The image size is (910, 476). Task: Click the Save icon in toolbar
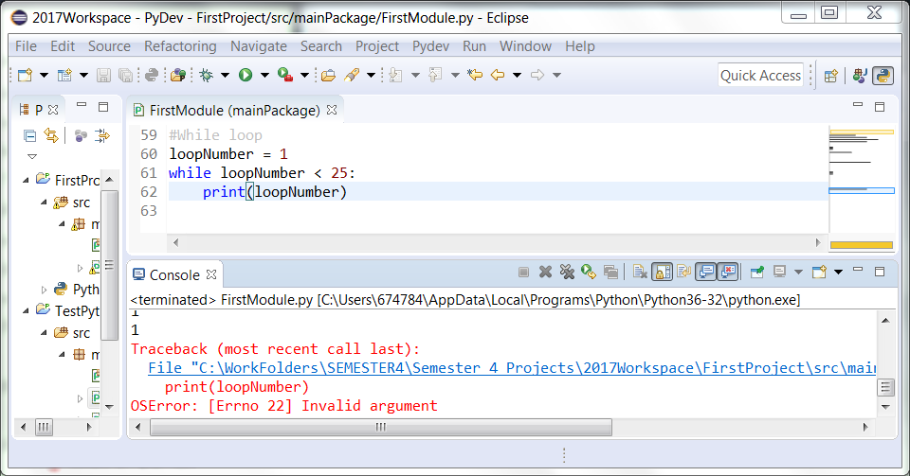pos(103,75)
